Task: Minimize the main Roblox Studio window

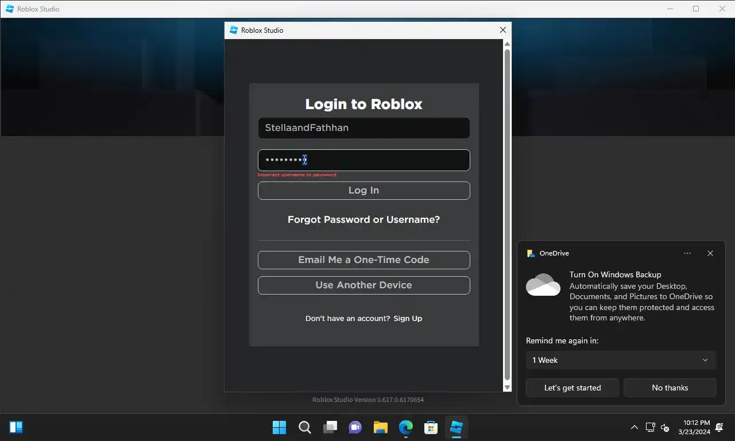Action: click(x=670, y=9)
